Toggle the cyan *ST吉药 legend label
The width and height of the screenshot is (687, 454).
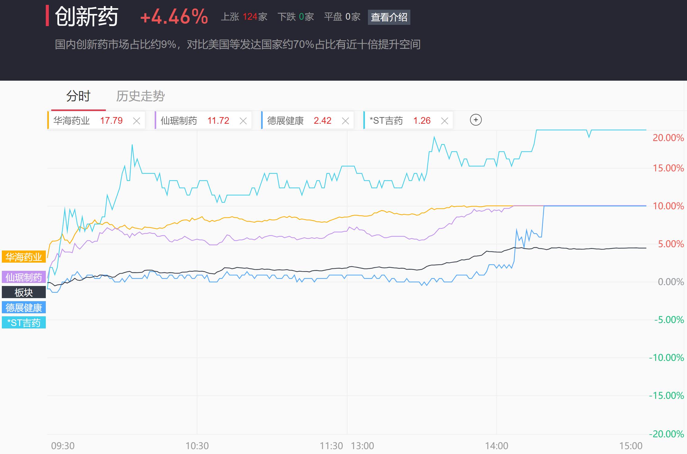[24, 323]
